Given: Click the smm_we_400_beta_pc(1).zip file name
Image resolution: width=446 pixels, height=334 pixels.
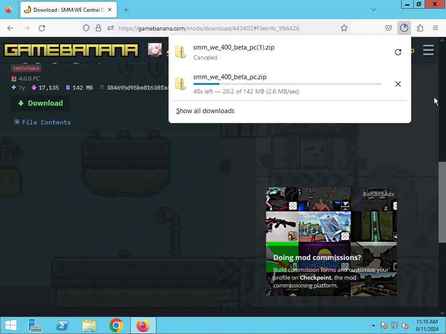Looking at the screenshot, I should click(x=234, y=47).
